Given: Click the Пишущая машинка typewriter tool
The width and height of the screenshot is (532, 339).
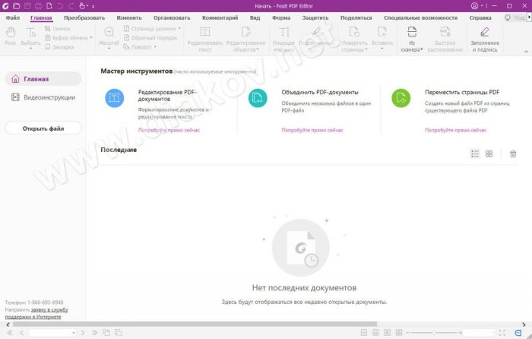Looking at the screenshot, I should click(x=283, y=40).
